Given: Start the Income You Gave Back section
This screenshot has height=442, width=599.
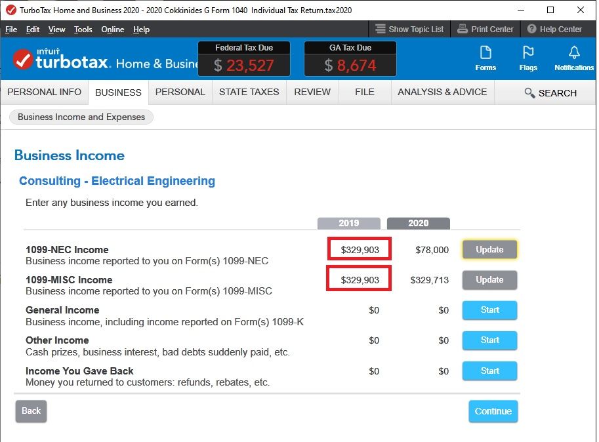Looking at the screenshot, I should pos(489,371).
